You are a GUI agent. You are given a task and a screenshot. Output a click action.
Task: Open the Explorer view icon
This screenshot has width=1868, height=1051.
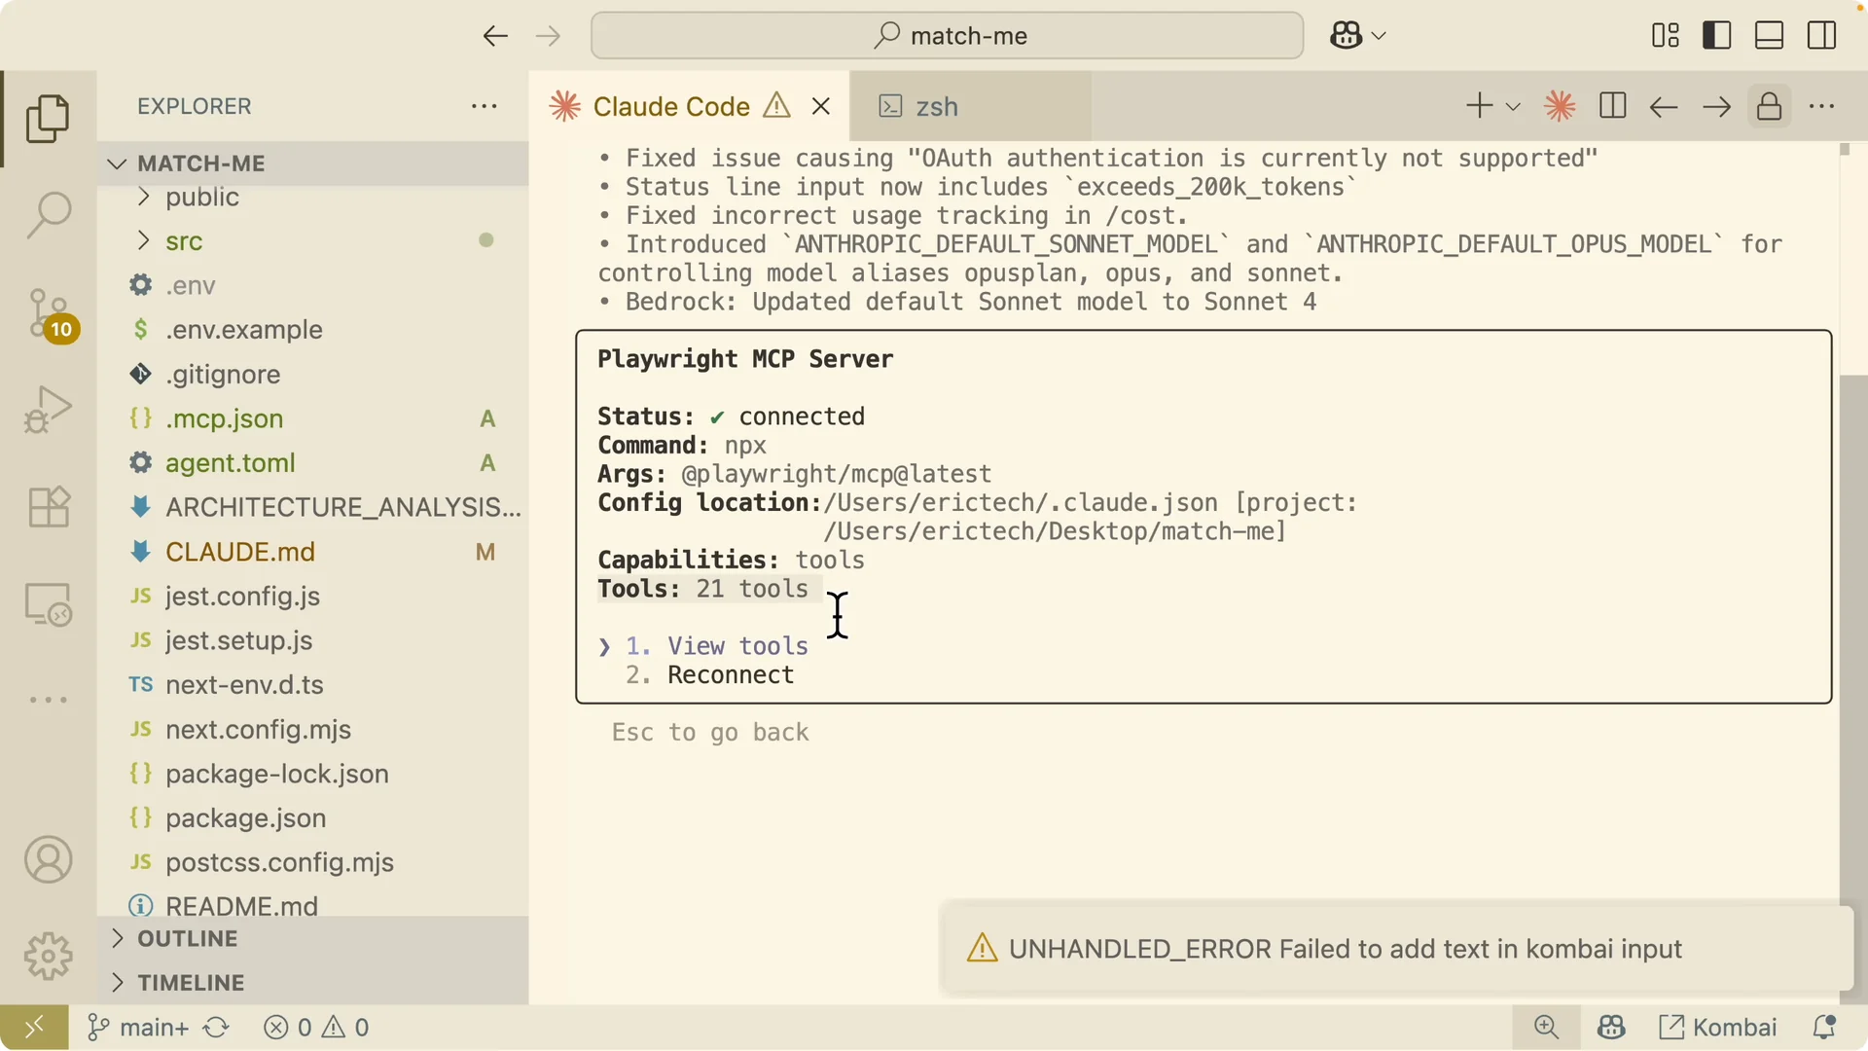tap(48, 119)
